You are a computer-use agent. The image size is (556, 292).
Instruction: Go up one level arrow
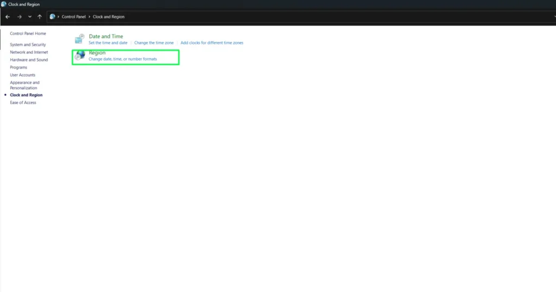[39, 17]
